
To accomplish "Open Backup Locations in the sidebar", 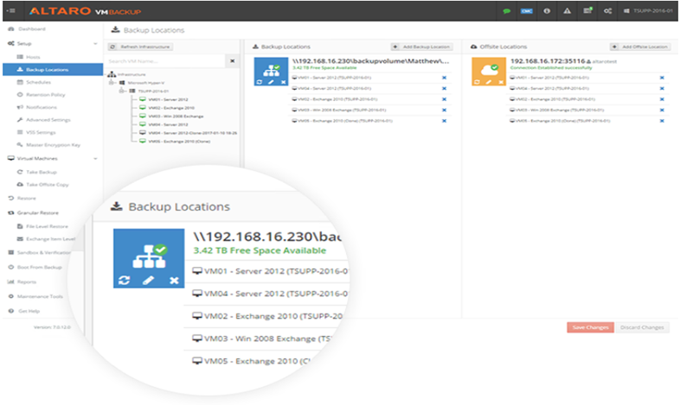I will coord(53,70).
